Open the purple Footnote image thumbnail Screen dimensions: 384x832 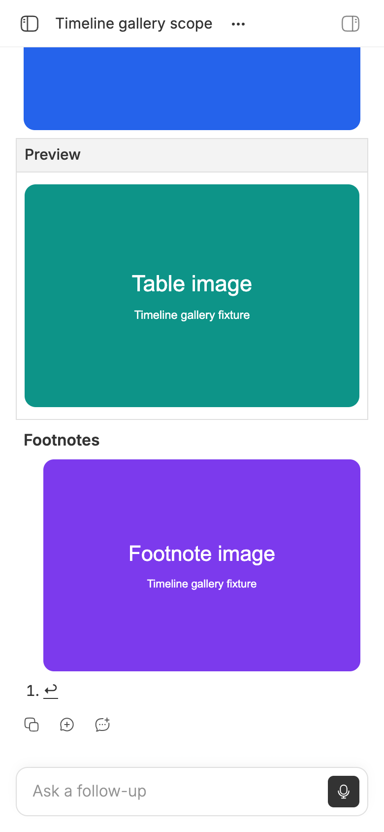202,565
